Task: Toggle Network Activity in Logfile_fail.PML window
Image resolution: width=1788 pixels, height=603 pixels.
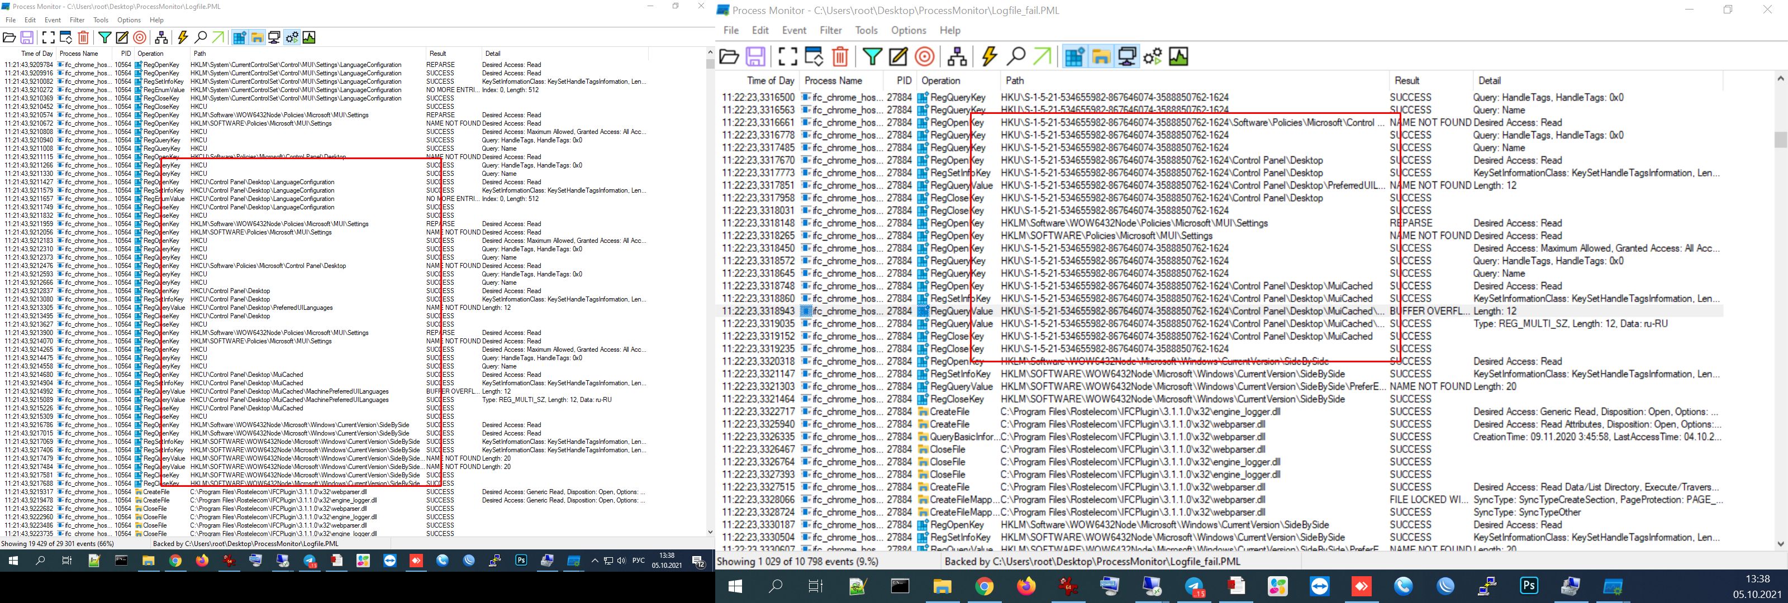Action: [1127, 56]
